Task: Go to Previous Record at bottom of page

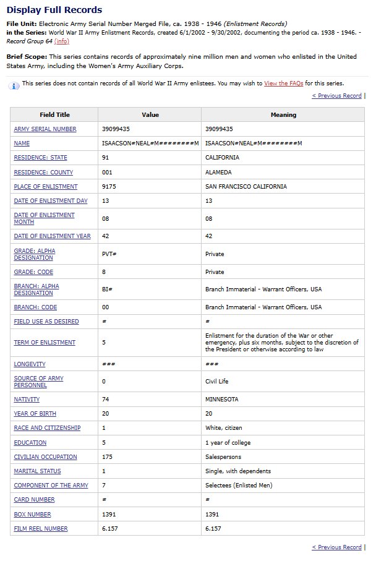Action: pos(336,547)
